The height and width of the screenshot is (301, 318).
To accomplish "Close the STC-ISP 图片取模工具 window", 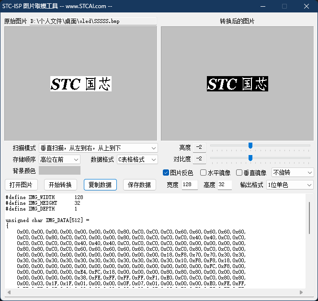I will coord(307,6).
